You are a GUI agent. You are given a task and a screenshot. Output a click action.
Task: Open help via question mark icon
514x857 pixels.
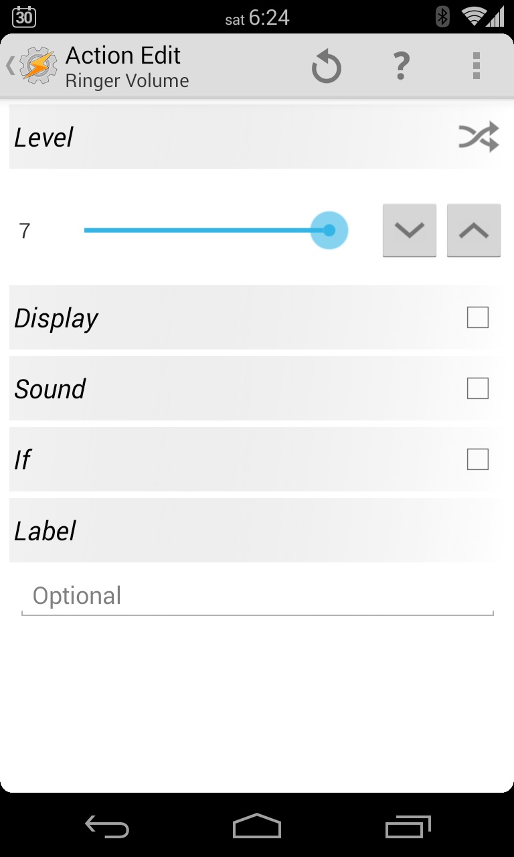(x=401, y=66)
